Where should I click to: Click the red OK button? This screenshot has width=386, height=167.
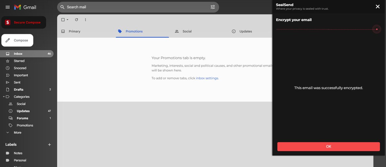(x=328, y=147)
